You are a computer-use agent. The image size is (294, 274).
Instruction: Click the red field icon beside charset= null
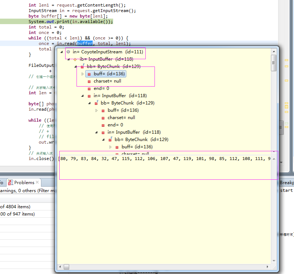(89, 81)
